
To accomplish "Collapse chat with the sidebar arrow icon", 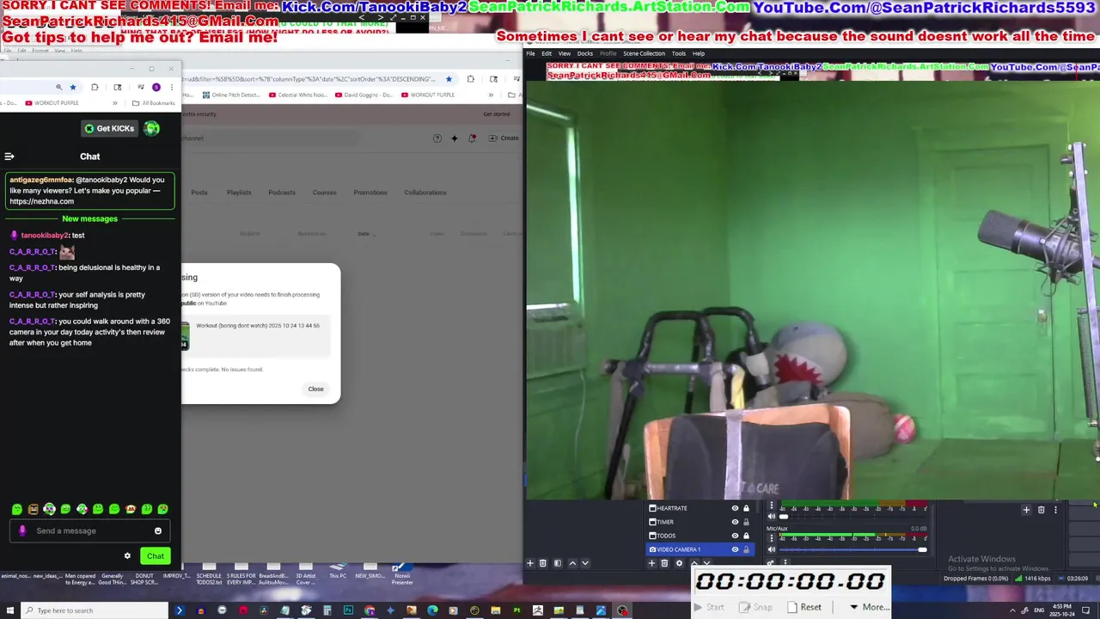I will click(x=9, y=156).
